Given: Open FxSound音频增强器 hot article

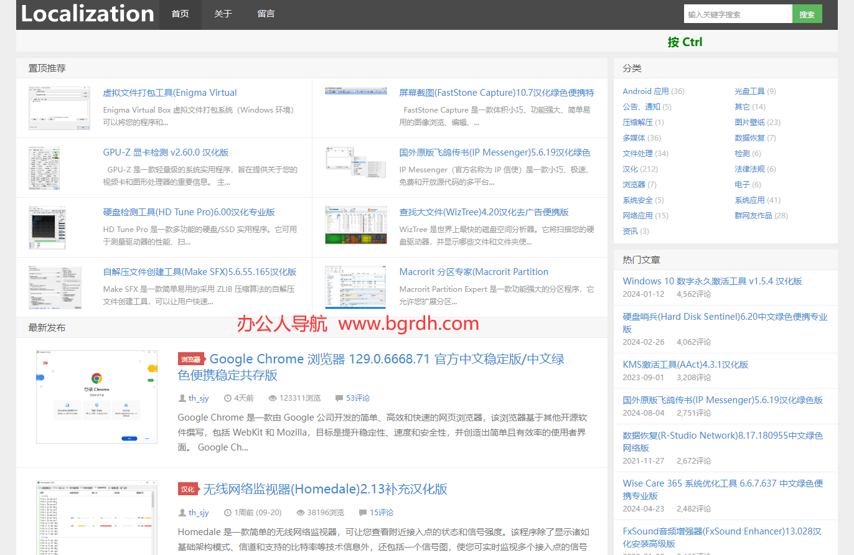Looking at the screenshot, I should [x=722, y=538].
